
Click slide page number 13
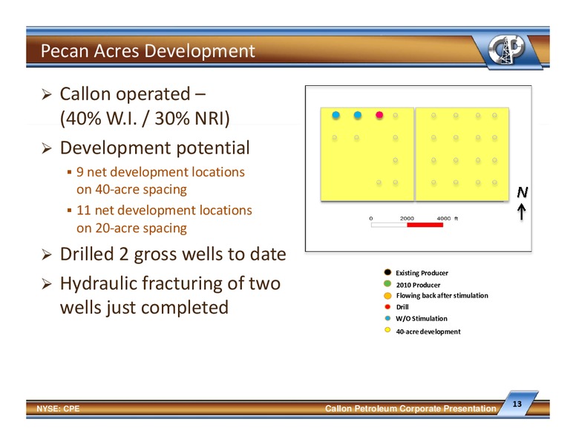coord(517,404)
